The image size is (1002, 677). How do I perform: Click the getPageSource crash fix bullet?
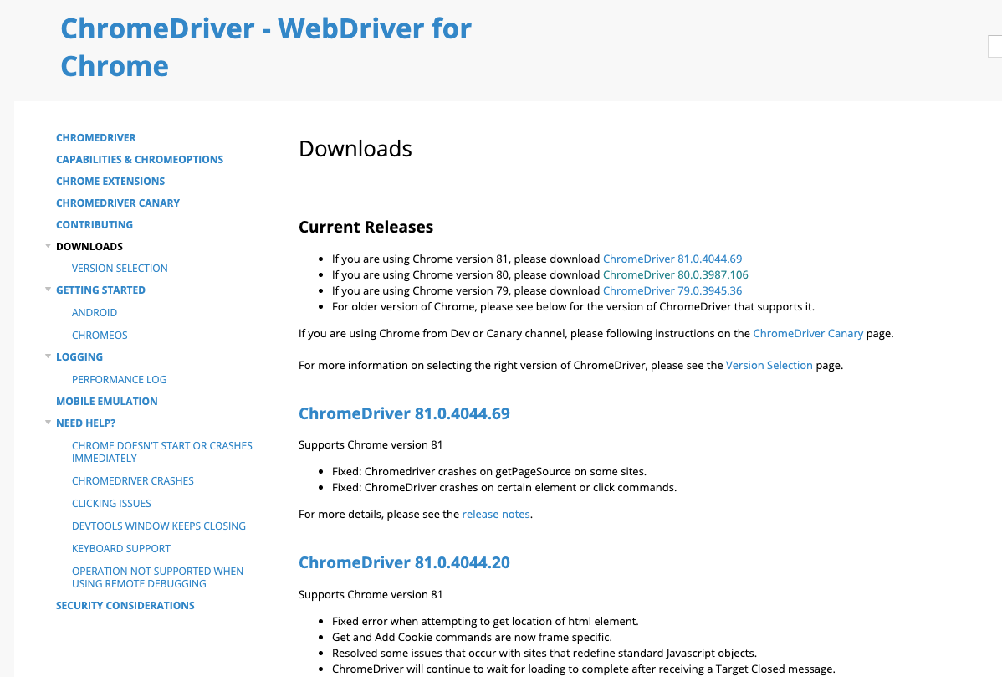pos(488,472)
